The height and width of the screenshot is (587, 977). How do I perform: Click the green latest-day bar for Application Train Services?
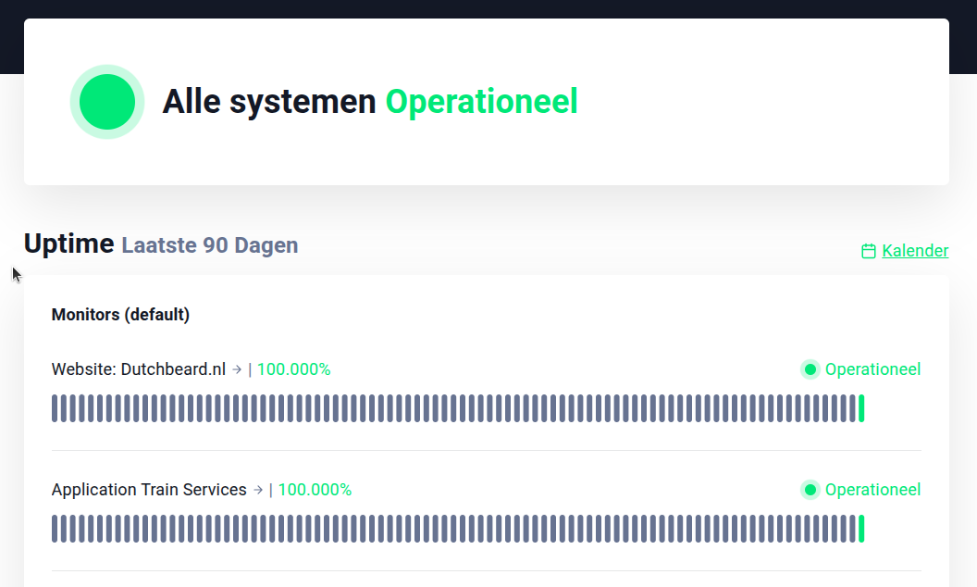[x=861, y=529]
